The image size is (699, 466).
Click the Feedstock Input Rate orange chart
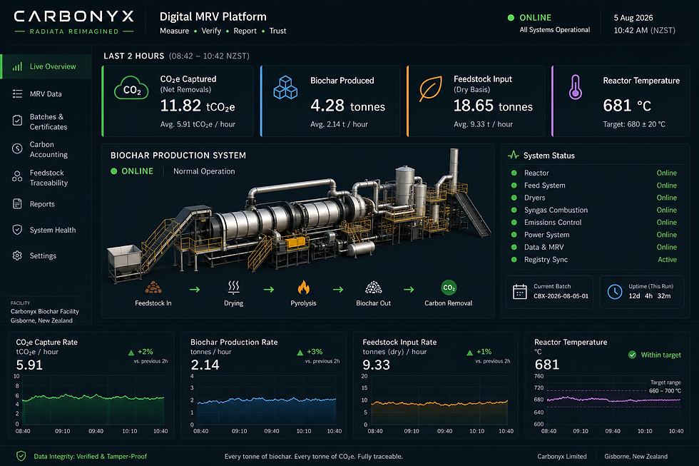[x=439, y=400]
